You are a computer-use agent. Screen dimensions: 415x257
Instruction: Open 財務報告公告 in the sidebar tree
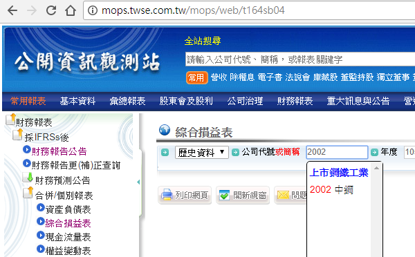[59, 151]
